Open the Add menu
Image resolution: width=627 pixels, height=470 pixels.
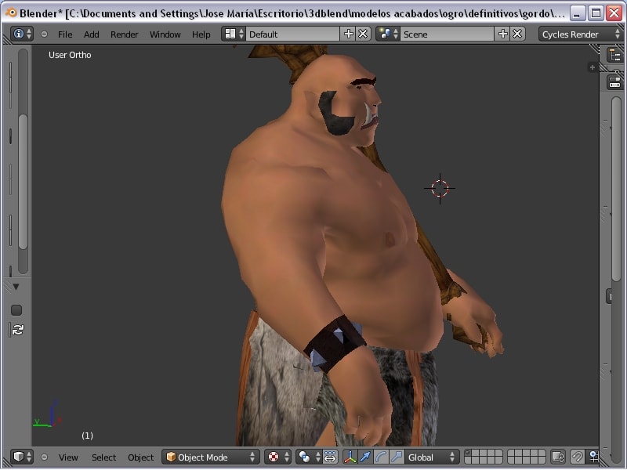[91, 34]
